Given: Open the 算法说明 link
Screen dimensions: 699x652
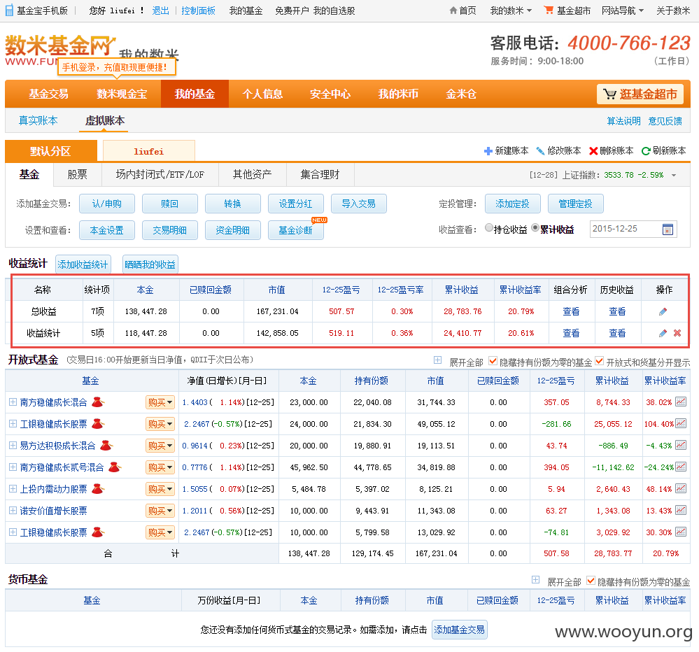Looking at the screenshot, I should tap(623, 121).
